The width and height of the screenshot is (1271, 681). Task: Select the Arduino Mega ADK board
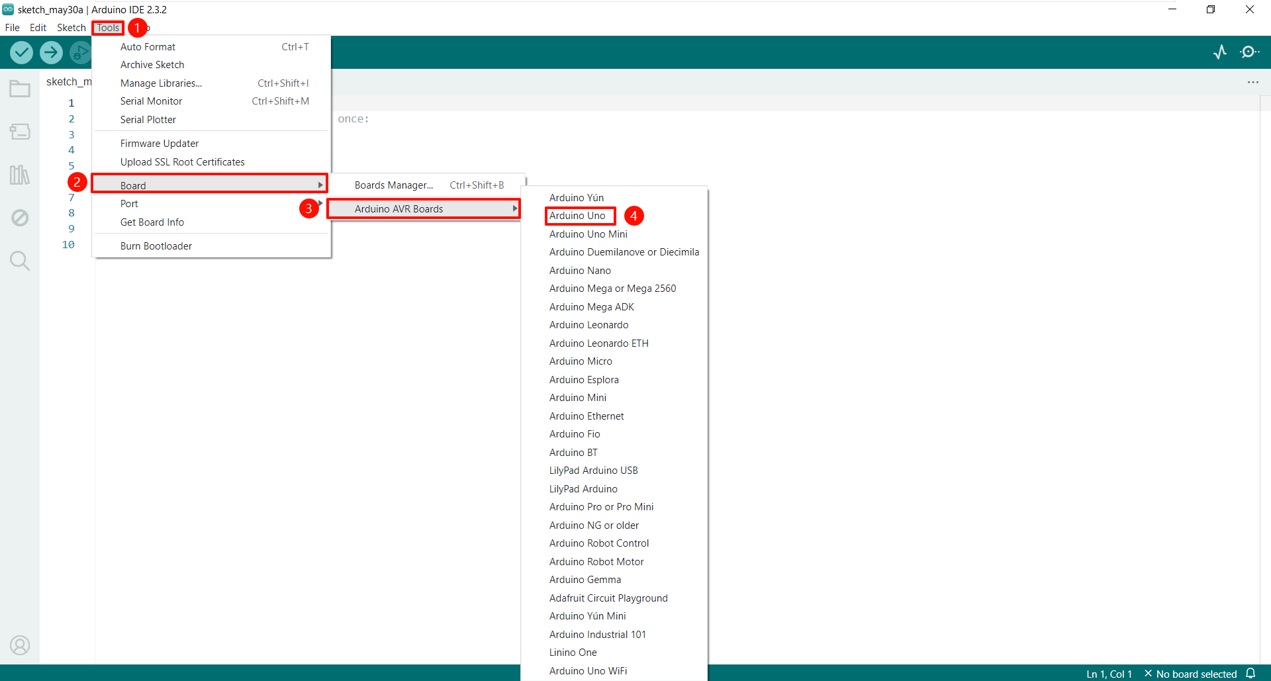pyautogui.click(x=614, y=307)
